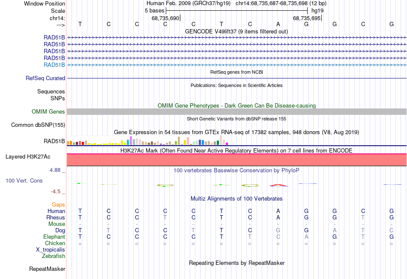This screenshot has width=407, height=279.
Task: Click the hg19 label beside the scale bar
Action: (x=317, y=11)
